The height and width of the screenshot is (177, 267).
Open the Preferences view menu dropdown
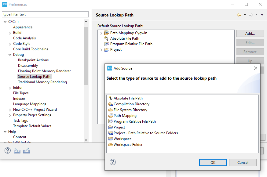[x=262, y=15]
